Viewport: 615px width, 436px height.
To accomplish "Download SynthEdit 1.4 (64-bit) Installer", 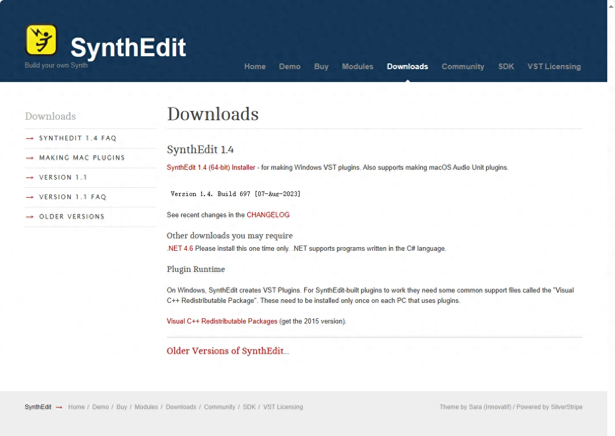I will coord(211,167).
